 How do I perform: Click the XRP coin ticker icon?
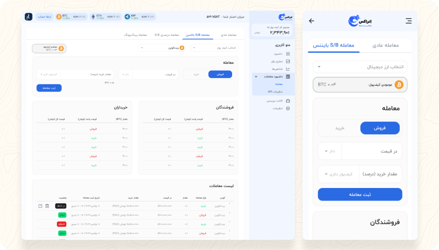(x=128, y=16)
